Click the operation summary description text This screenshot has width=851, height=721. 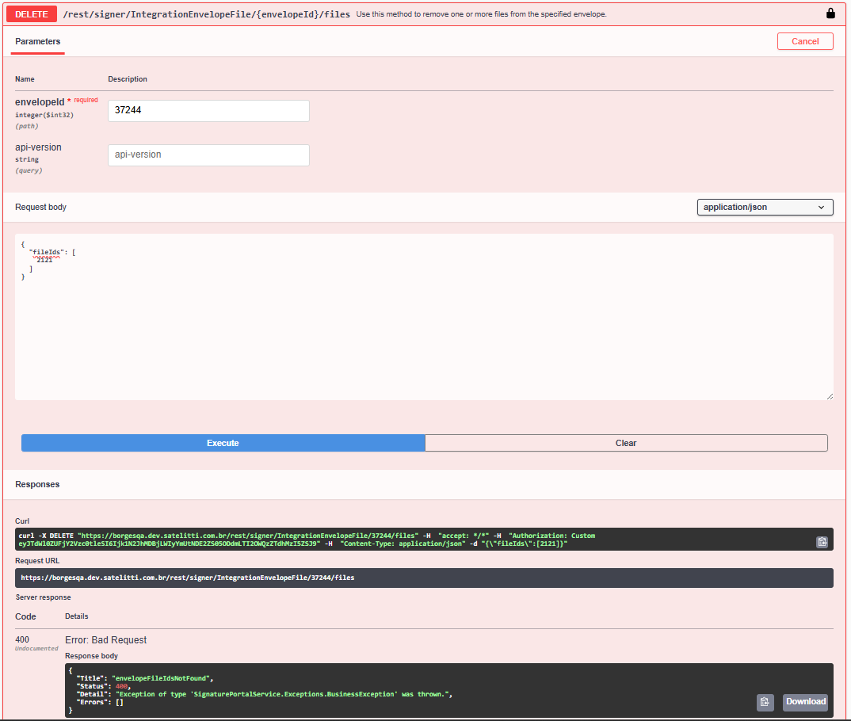(x=481, y=14)
